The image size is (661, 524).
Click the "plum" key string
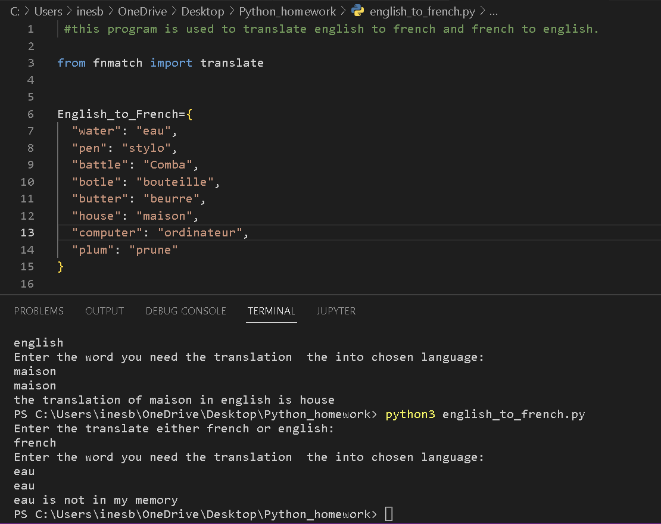tap(93, 250)
